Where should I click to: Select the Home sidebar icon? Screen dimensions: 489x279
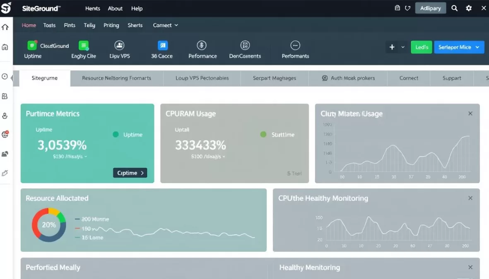pyautogui.click(x=5, y=26)
